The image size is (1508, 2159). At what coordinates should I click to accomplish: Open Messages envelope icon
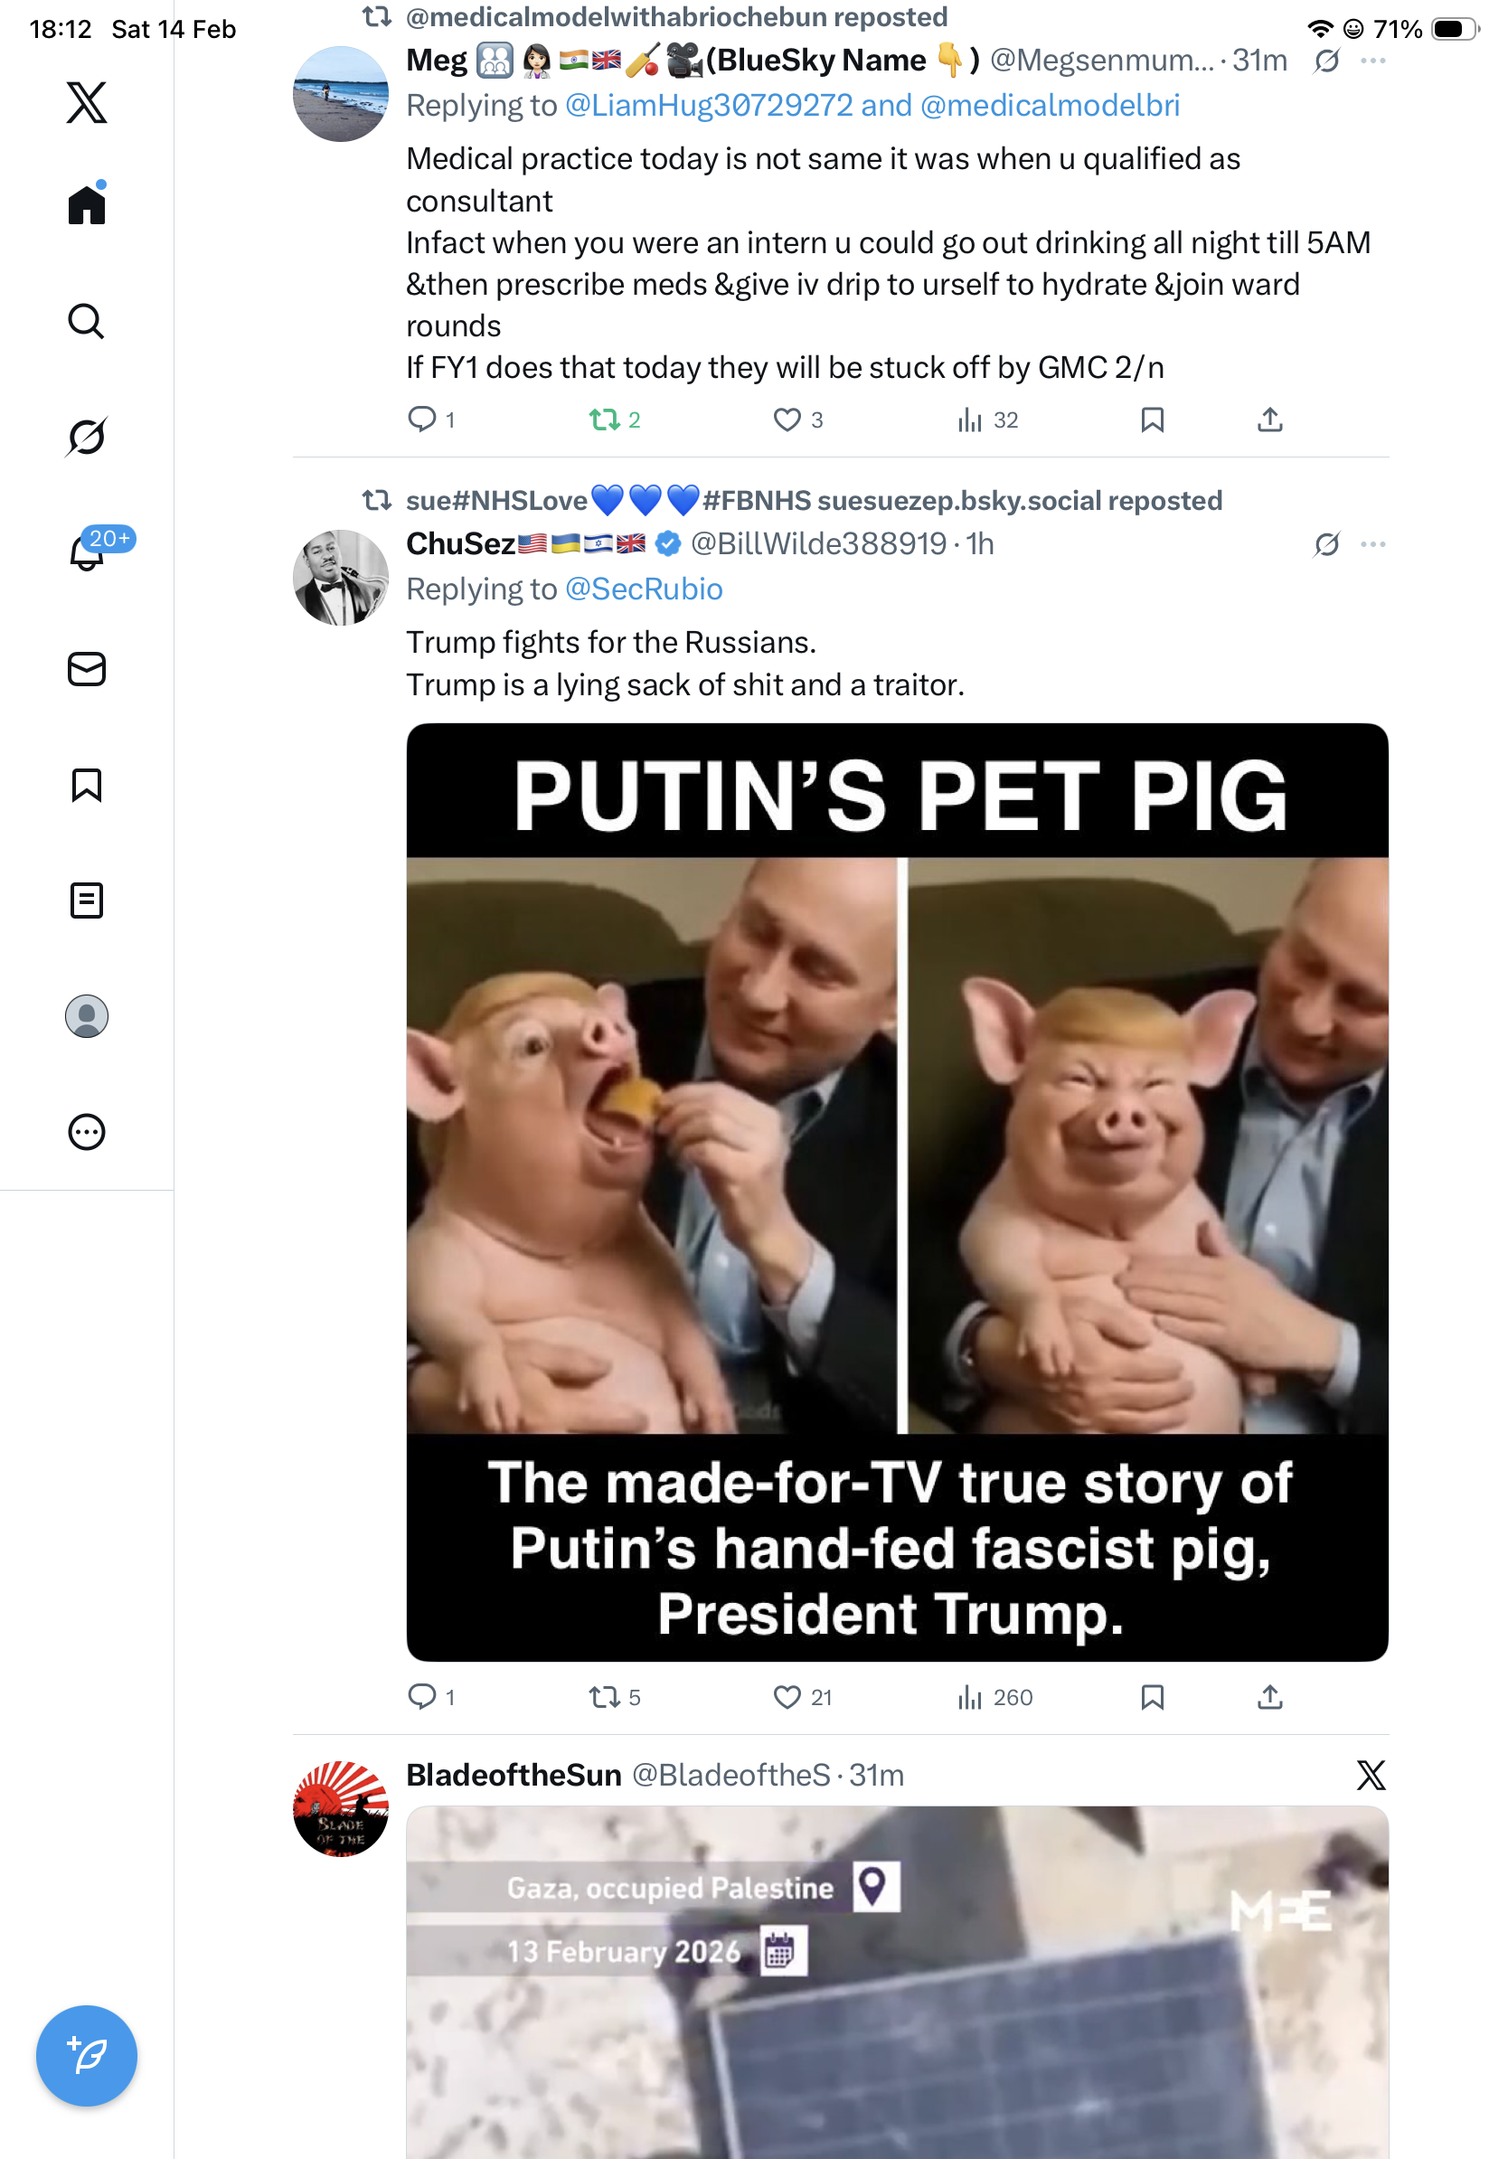[87, 668]
